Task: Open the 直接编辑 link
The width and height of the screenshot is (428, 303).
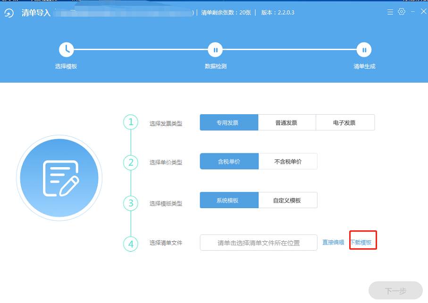Action: point(333,243)
